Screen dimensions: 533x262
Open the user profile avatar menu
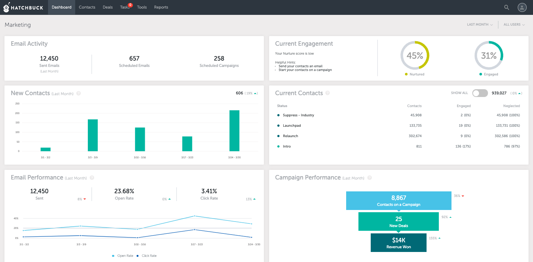click(x=522, y=7)
